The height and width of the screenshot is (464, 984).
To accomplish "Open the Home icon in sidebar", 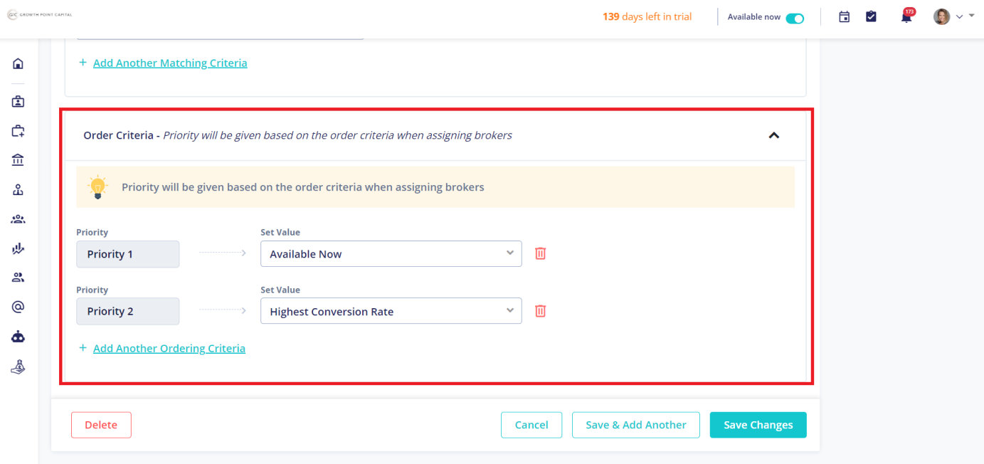I will click(18, 63).
